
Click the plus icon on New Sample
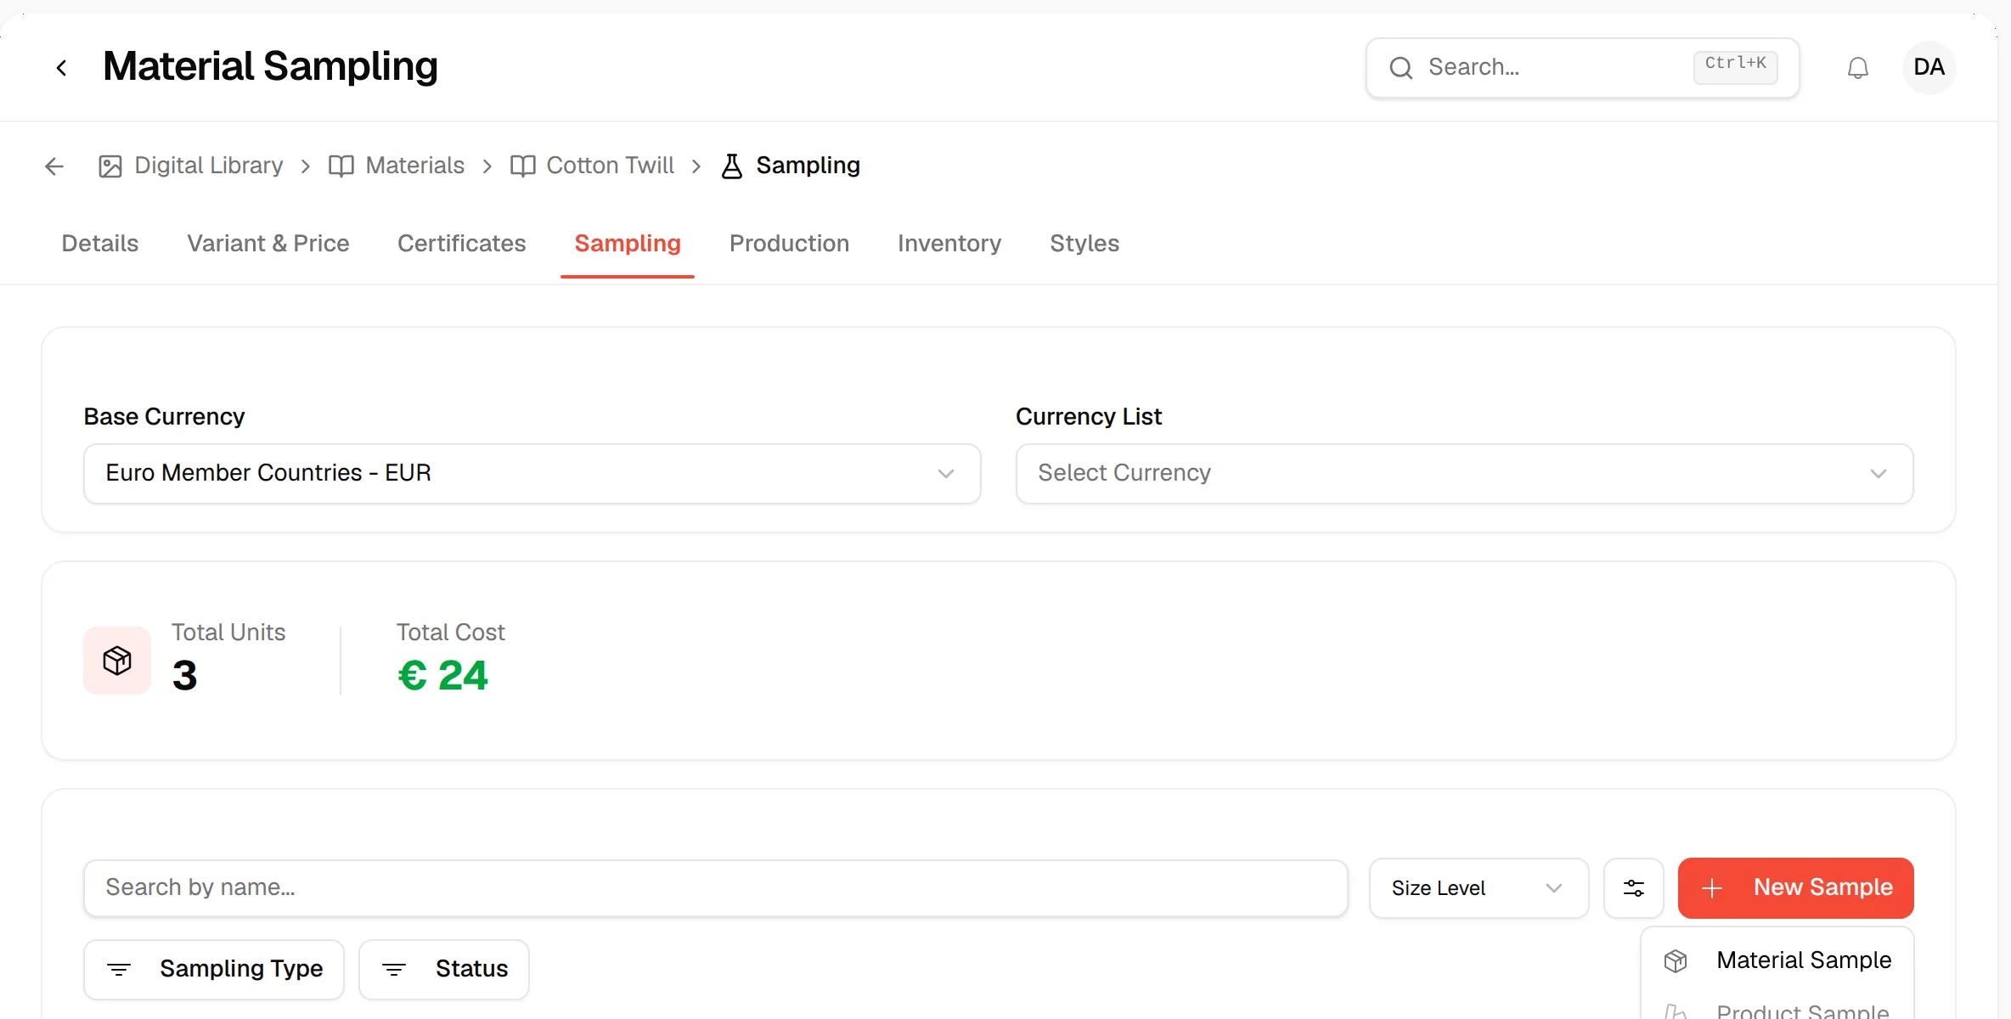pyautogui.click(x=1712, y=888)
